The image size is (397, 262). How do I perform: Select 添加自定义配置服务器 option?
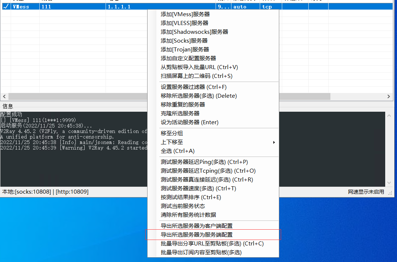(x=189, y=58)
